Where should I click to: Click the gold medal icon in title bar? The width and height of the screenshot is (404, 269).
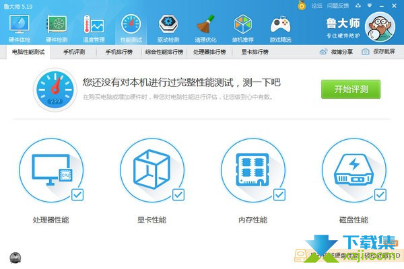[x=302, y=5]
